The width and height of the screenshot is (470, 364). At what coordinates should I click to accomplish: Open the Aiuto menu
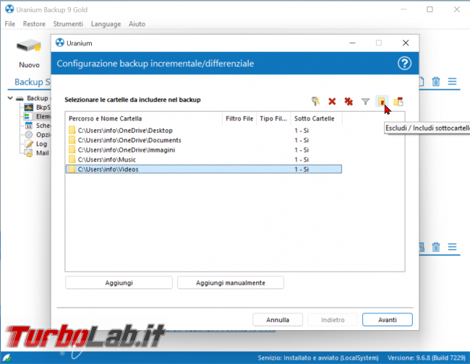pos(137,24)
